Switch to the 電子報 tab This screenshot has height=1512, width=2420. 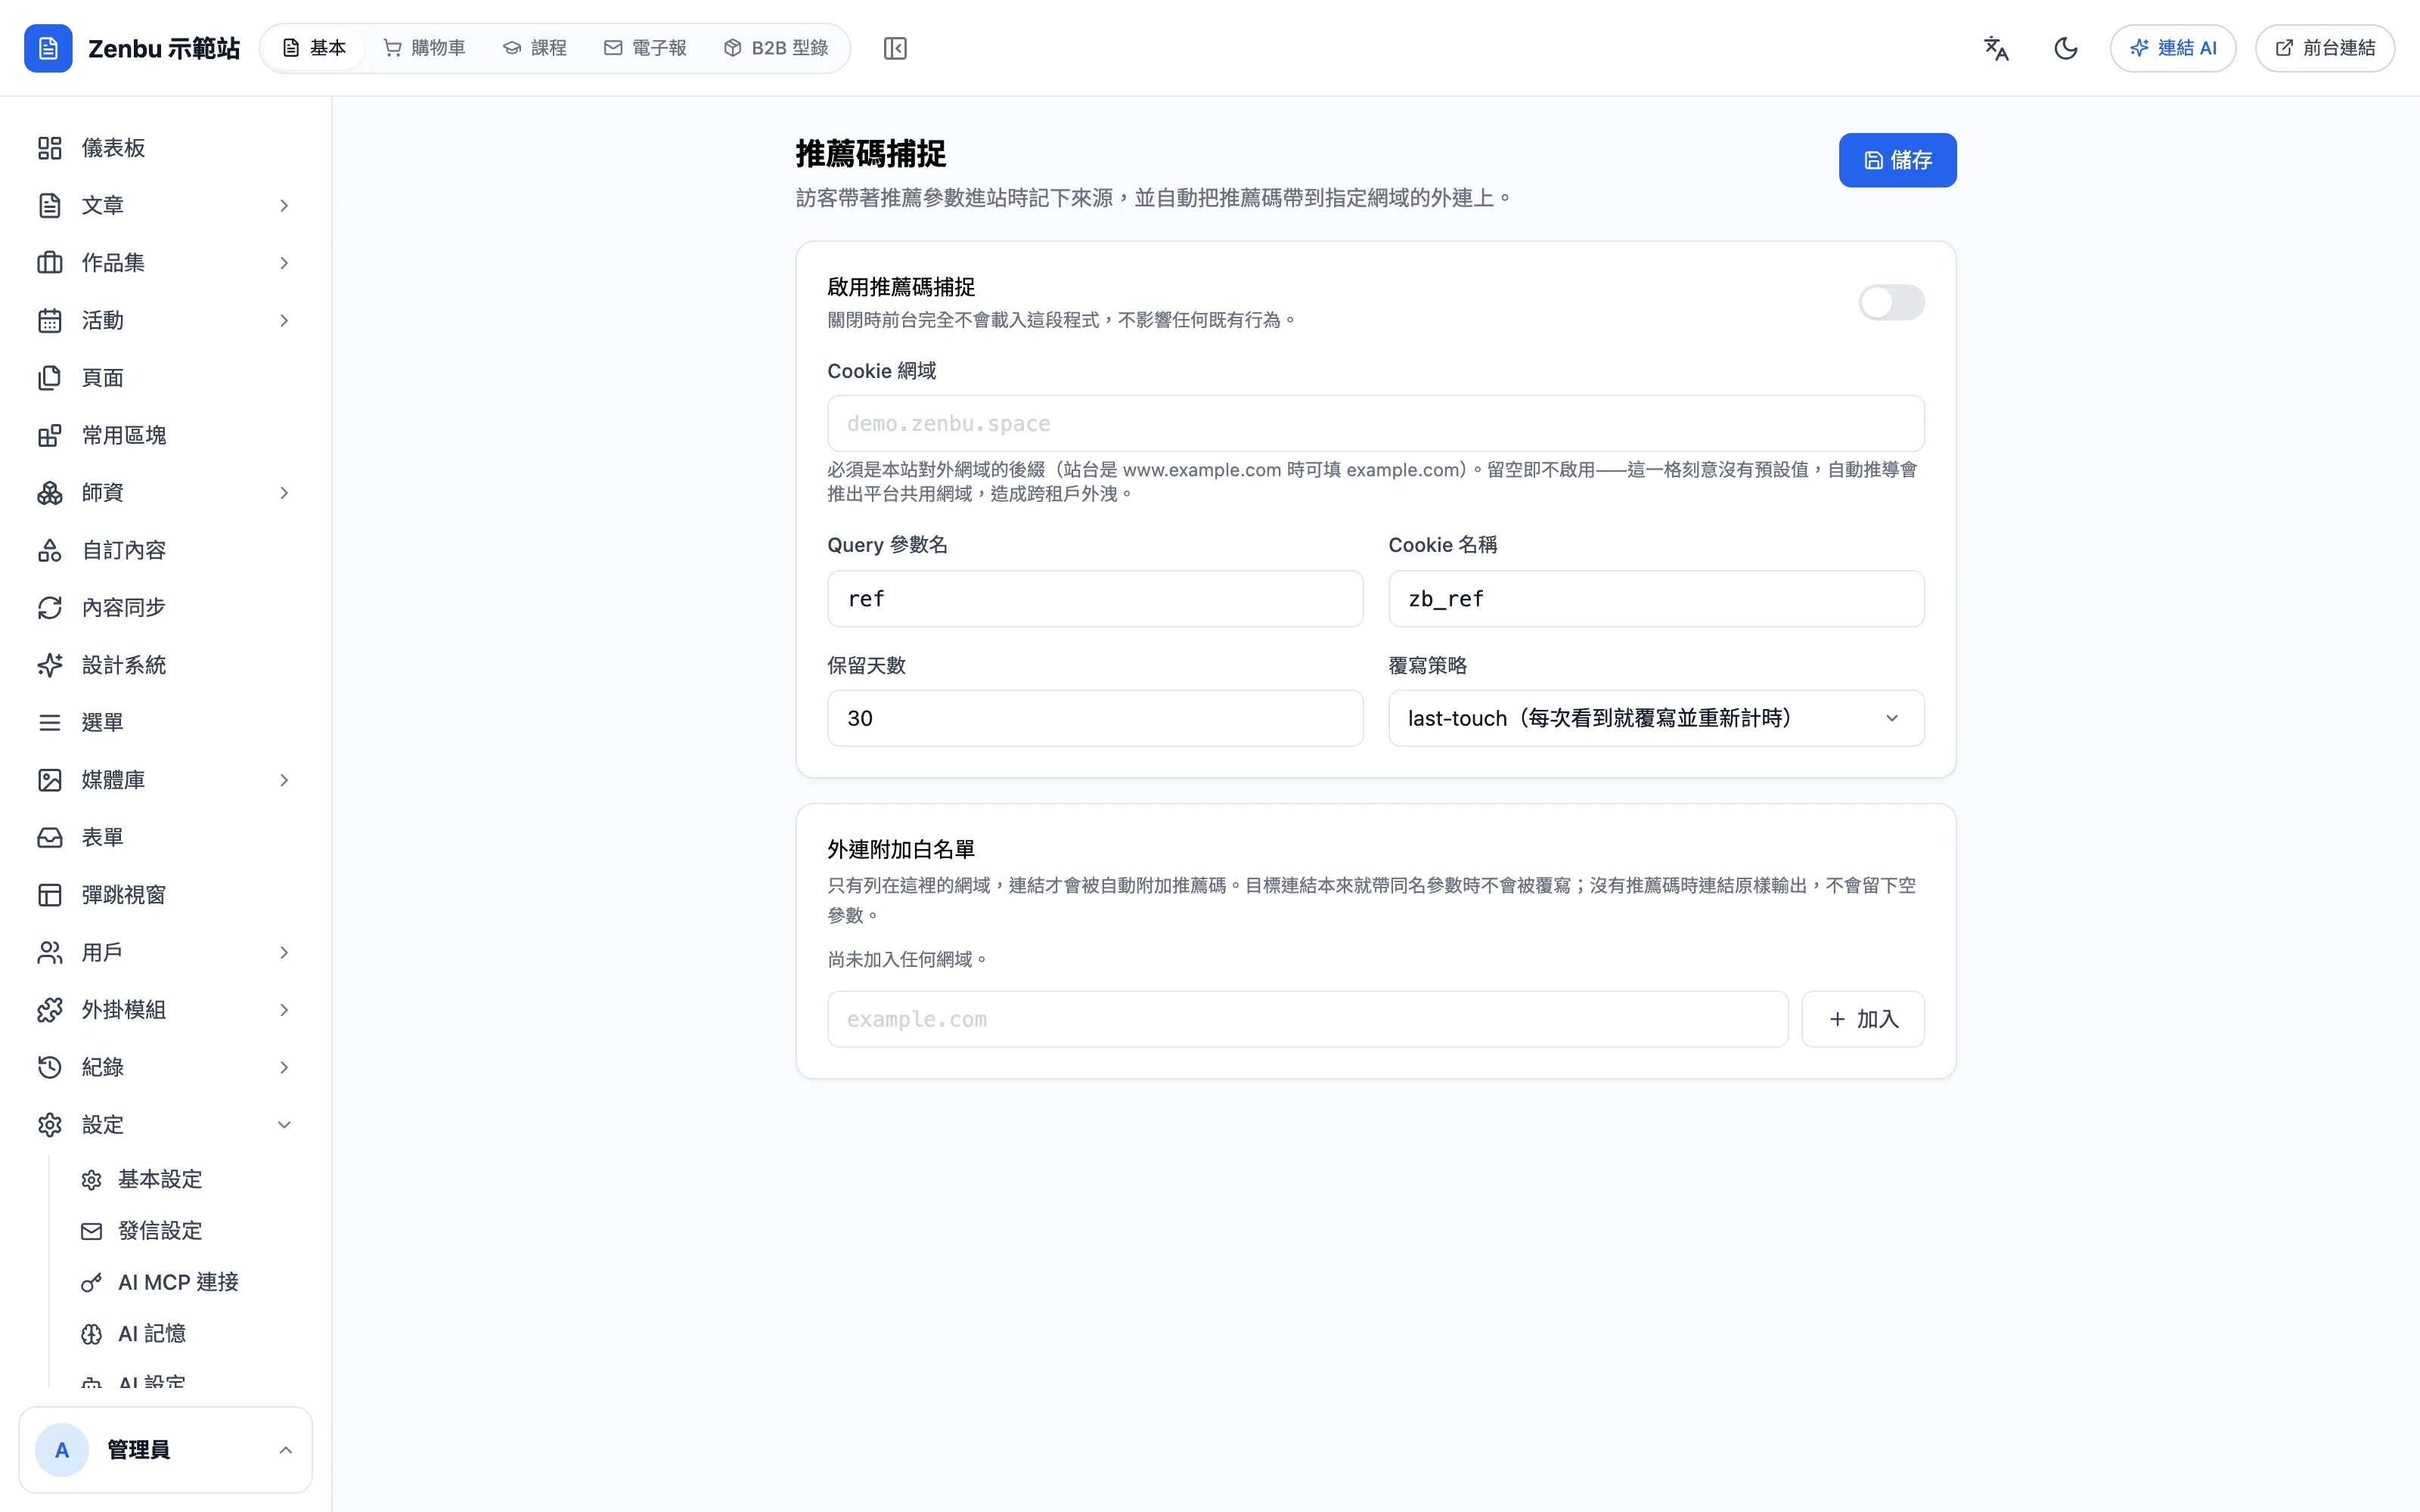(x=645, y=48)
